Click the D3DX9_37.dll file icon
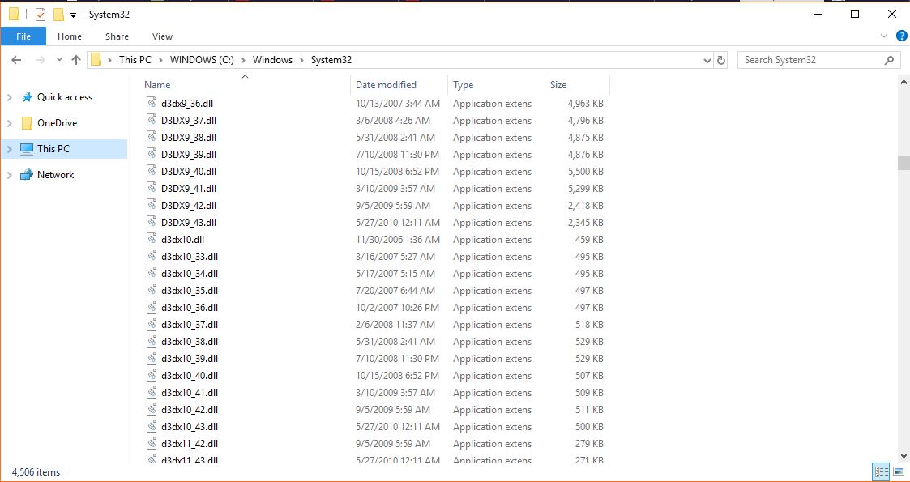910x482 pixels. (x=152, y=121)
